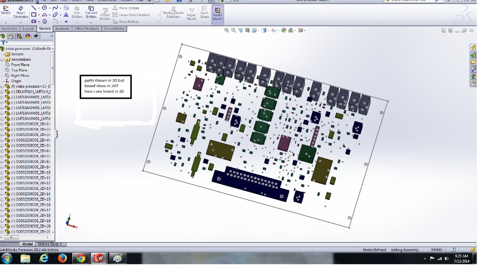Open the CircuitWorks tab
The image size is (478, 269).
pyautogui.click(x=114, y=29)
